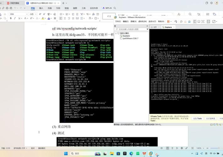The image size is (223, 157).
Task: Toggle the VMware library sidebar view
Action: point(195,21)
